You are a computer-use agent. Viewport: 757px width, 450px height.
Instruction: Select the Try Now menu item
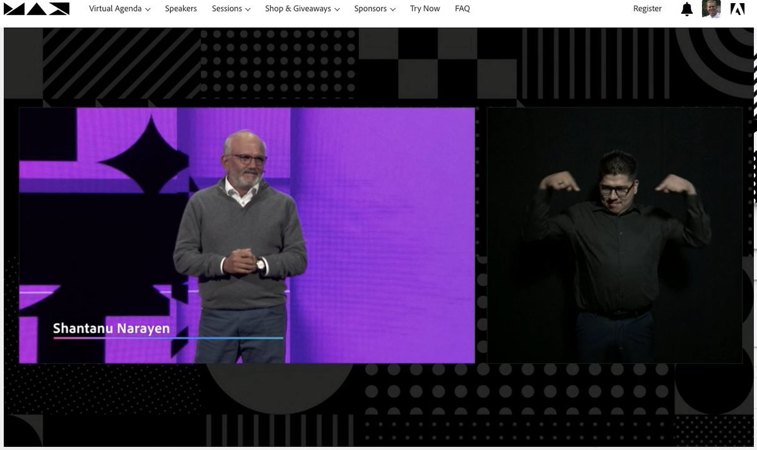[425, 8]
